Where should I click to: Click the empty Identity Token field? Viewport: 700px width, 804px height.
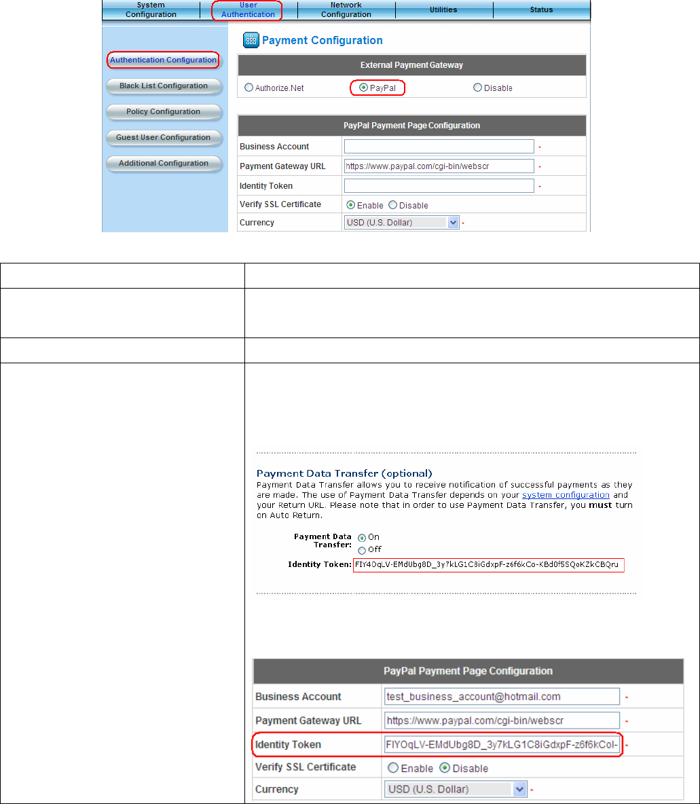pyautogui.click(x=439, y=185)
